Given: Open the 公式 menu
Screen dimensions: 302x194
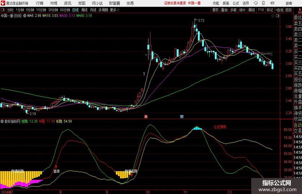Looking at the screenshot, I should pos(236,3).
